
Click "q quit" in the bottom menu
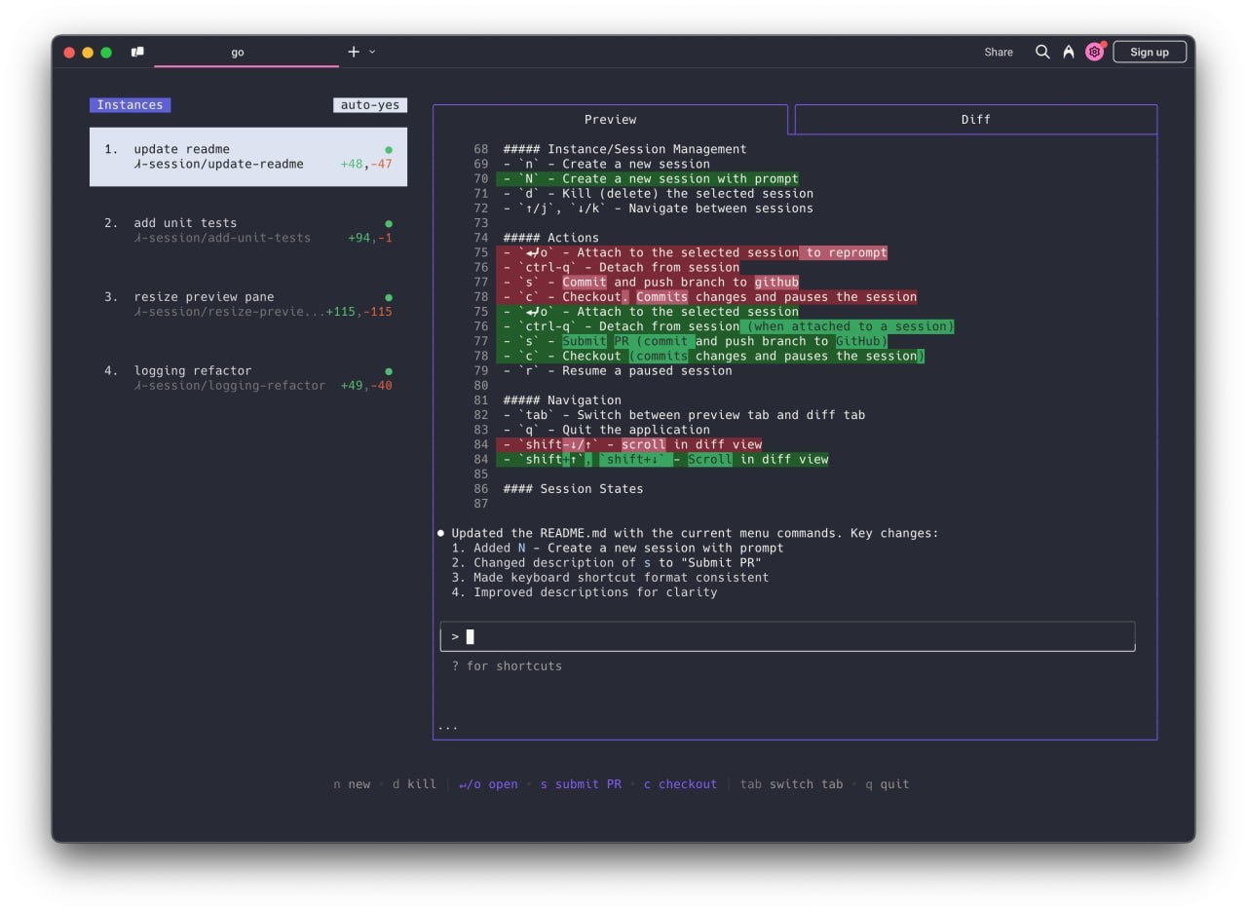[888, 784]
